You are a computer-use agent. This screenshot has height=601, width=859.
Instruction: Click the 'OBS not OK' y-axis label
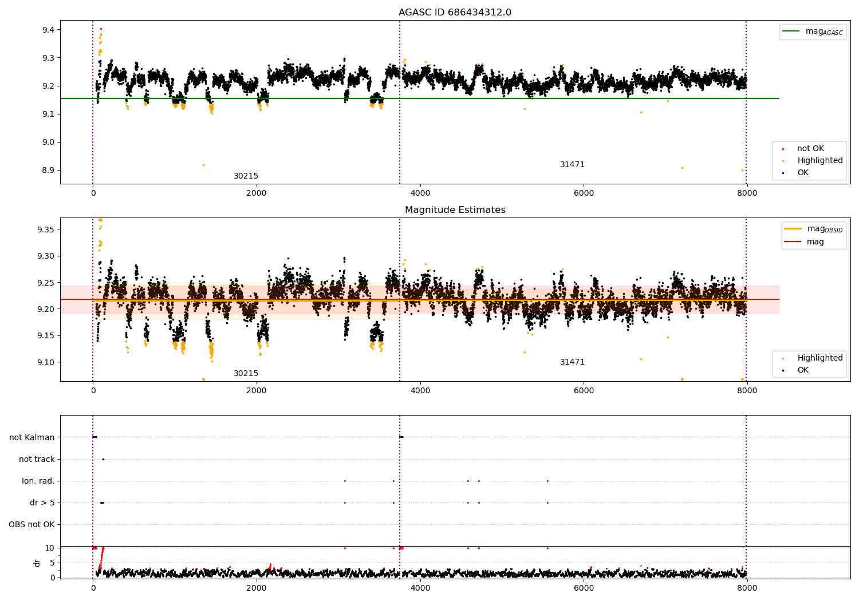click(x=31, y=524)
